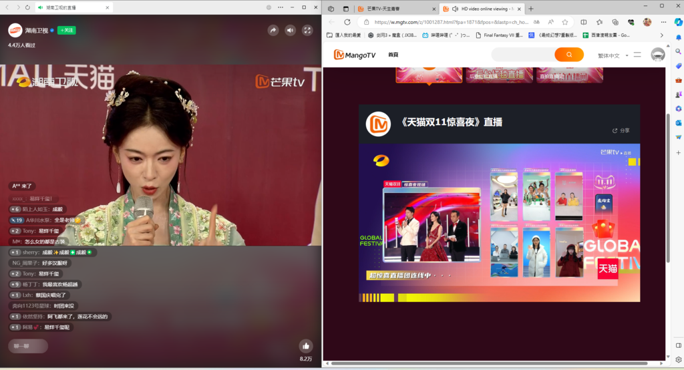
Task: Open Edge browser essentials heart icon
Action: 631,22
